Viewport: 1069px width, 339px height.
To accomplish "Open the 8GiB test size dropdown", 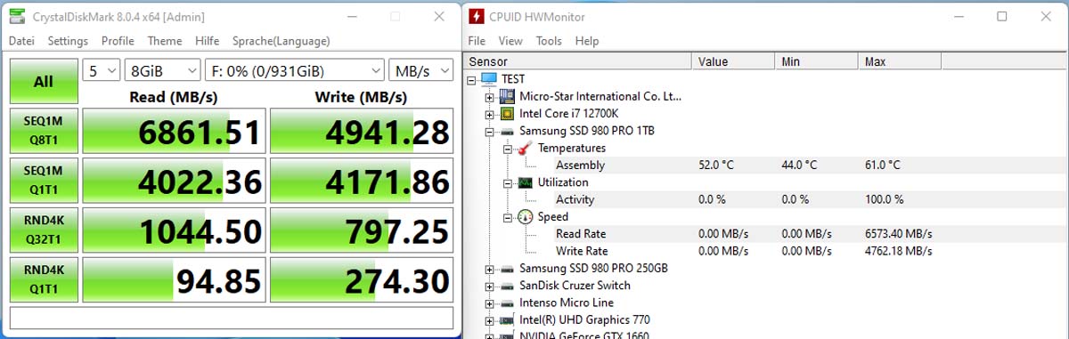I will 162,70.
